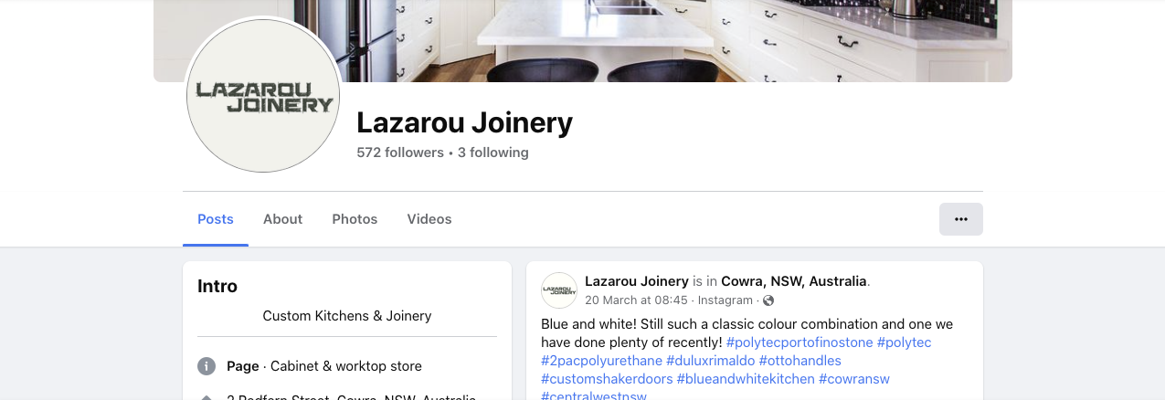Click the Lazarou Joinery profile picture
The height and width of the screenshot is (400, 1165).
coord(263,95)
